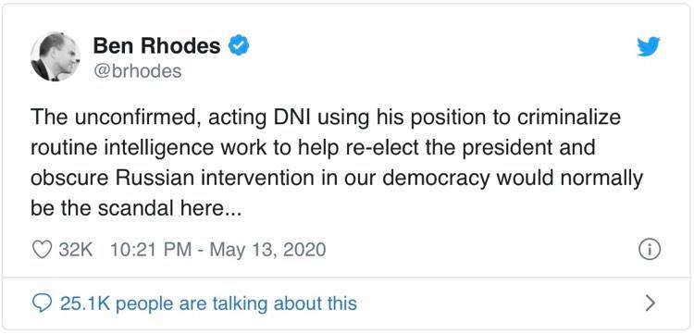This screenshot has width=694, height=334.
Task: Click the 32K likes count
Action: click(76, 250)
